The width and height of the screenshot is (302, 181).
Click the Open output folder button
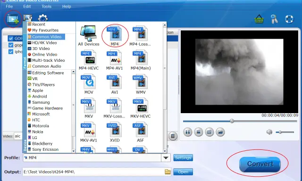[183, 172]
